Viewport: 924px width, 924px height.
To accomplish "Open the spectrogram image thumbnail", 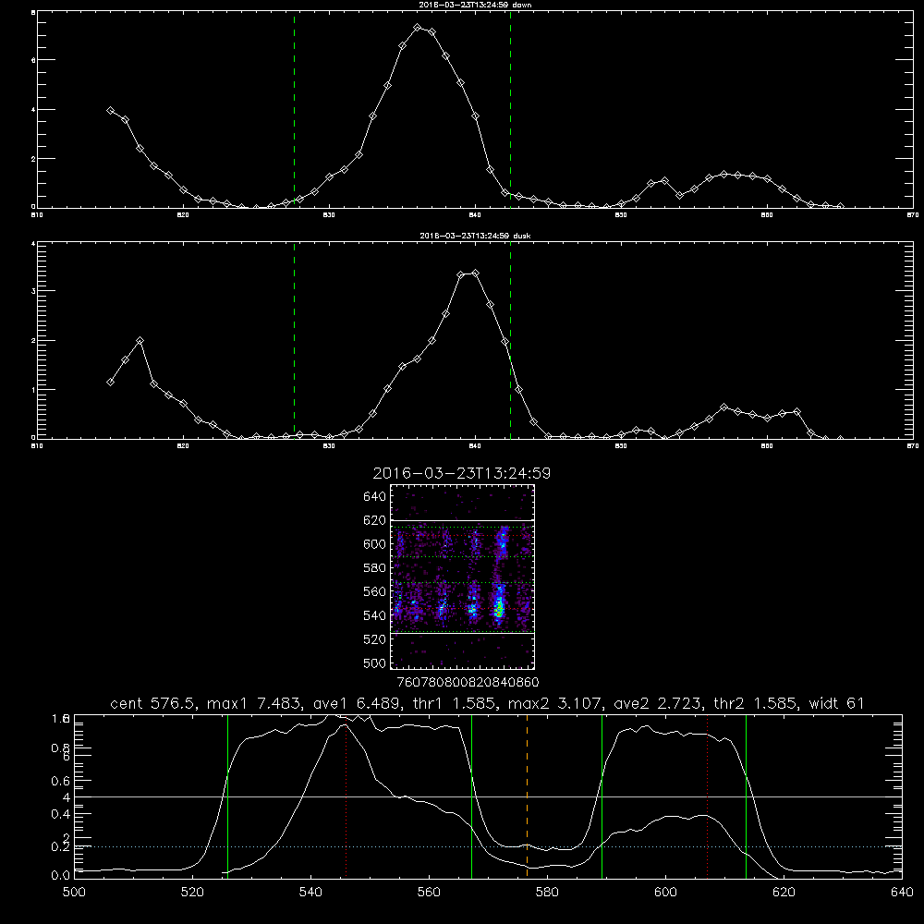I will pyautogui.click(x=462, y=577).
